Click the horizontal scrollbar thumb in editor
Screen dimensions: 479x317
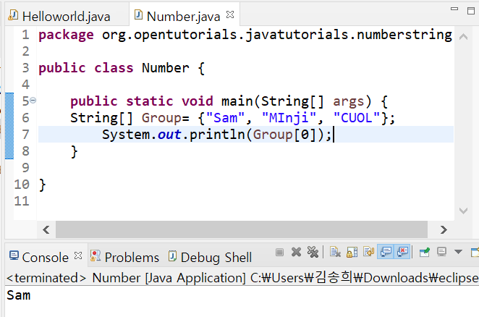[x=242, y=229]
